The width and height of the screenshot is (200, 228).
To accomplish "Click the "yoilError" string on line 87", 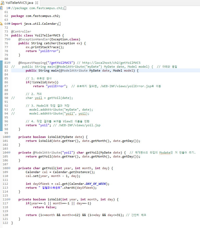I will [56, 86].
